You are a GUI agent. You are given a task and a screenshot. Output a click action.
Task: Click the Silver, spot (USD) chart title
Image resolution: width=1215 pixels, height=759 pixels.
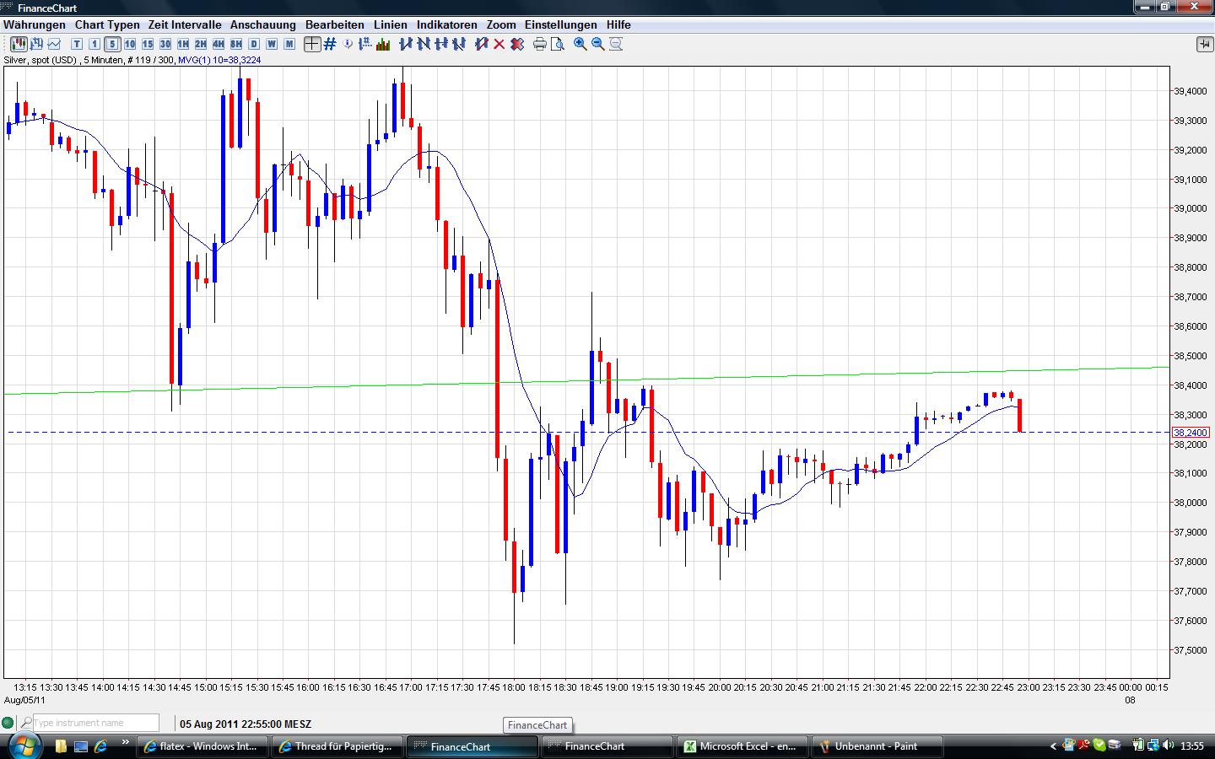point(41,60)
